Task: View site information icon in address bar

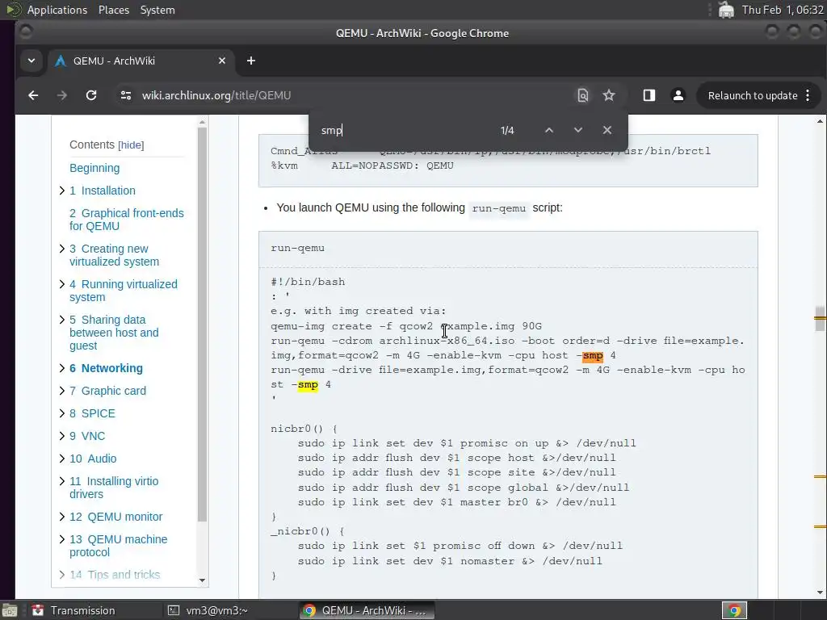Action: (125, 95)
